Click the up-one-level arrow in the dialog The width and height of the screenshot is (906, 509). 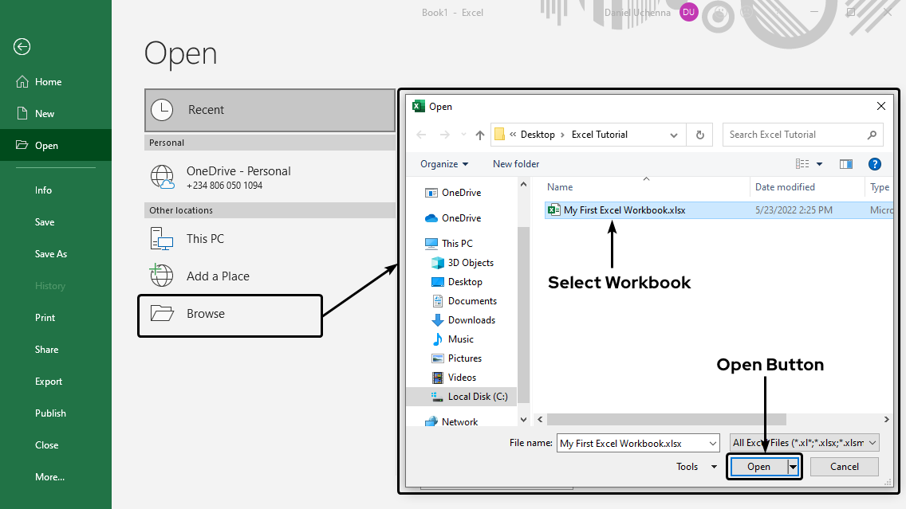[479, 135]
